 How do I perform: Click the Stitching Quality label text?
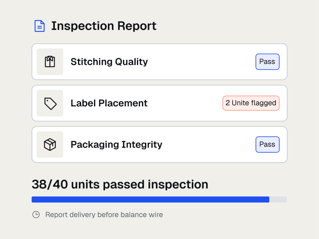(109, 62)
